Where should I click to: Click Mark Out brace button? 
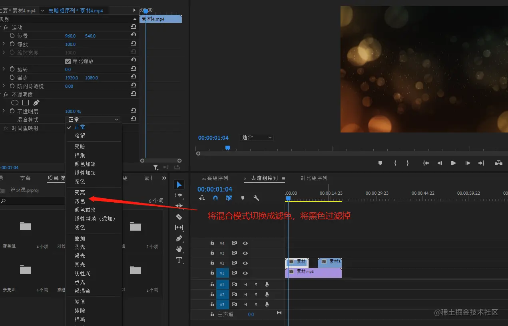pyautogui.click(x=408, y=163)
